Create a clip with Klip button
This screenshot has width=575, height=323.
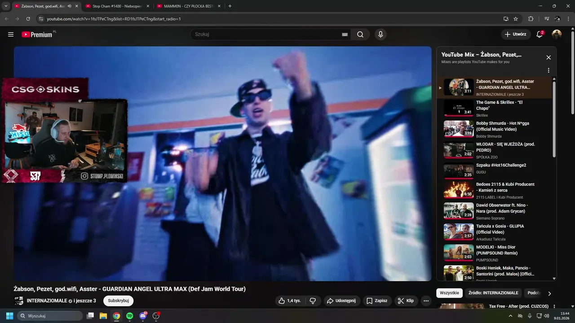tap(406, 301)
